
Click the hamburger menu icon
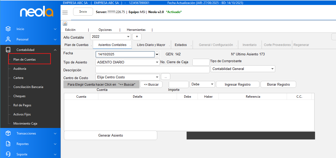65,12
